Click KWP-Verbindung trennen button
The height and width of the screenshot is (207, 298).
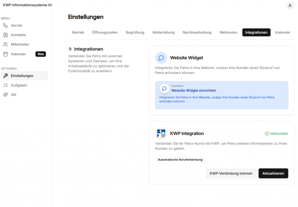point(231,173)
